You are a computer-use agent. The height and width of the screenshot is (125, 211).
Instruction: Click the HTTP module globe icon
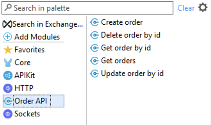pyautogui.click(x=8, y=88)
